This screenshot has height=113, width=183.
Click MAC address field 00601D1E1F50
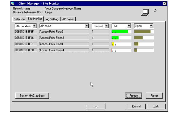(26, 50)
